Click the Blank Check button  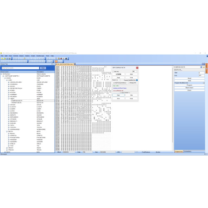pos(189,88)
